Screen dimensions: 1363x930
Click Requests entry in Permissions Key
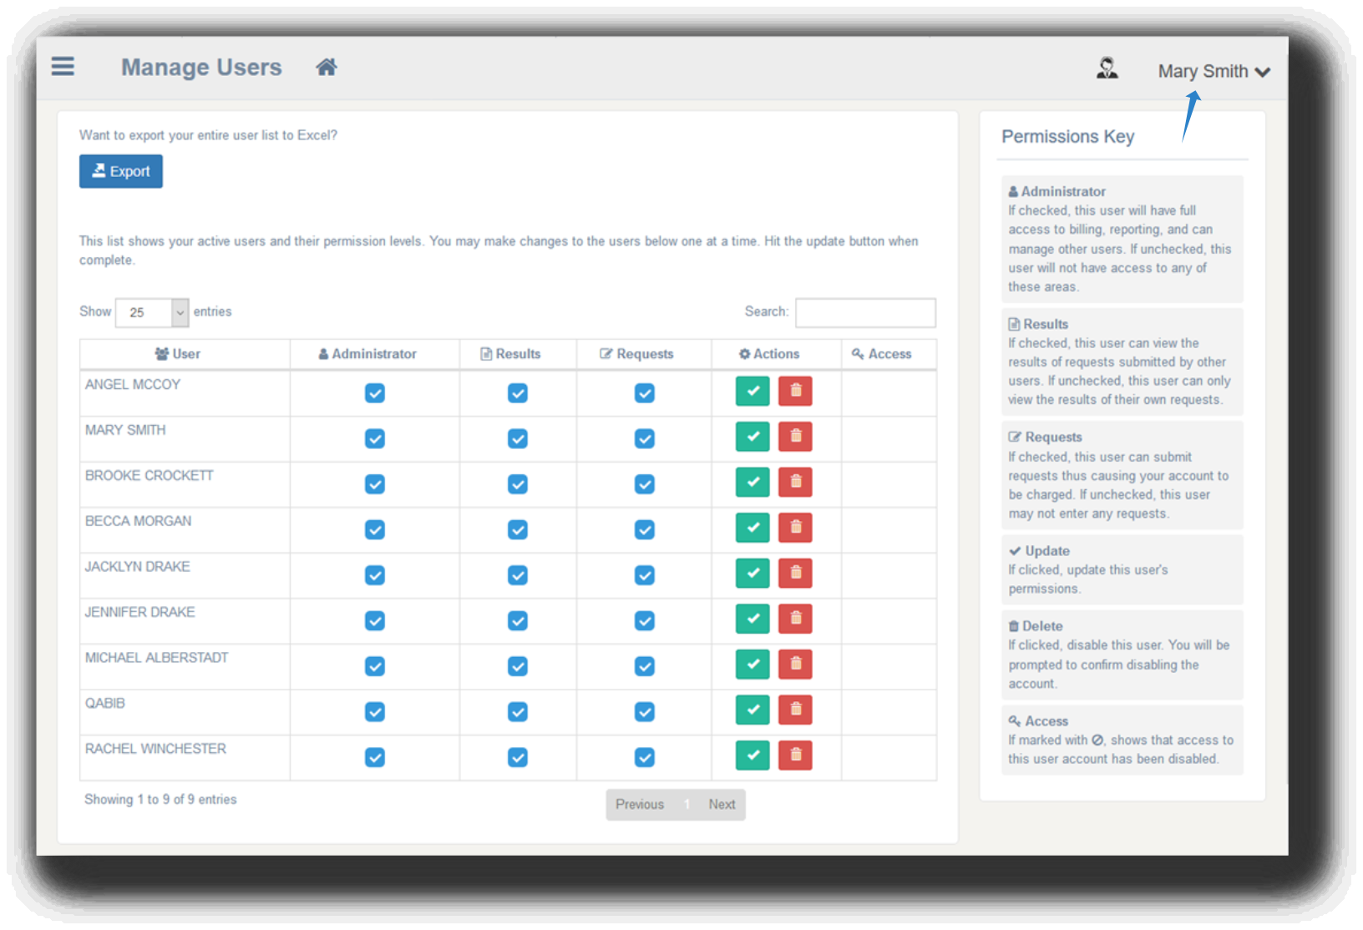coord(1122,475)
